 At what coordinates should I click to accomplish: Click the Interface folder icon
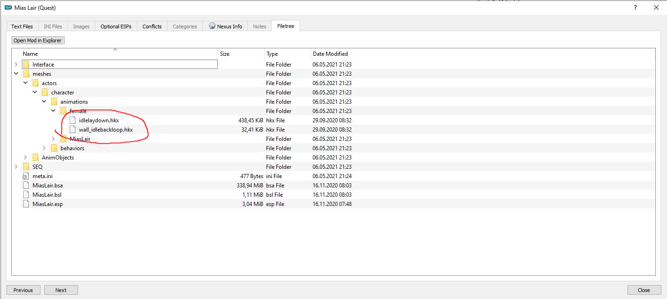26,65
